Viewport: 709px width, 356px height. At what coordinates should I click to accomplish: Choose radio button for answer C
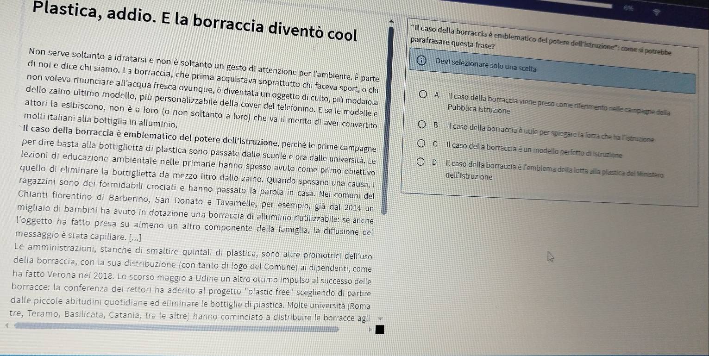[x=420, y=145]
